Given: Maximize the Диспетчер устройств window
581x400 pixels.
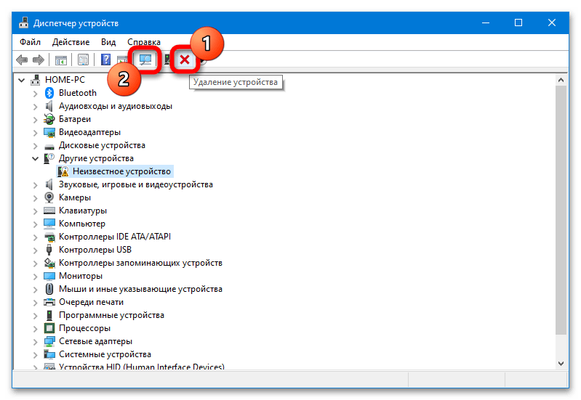Looking at the screenshot, I should [518, 23].
